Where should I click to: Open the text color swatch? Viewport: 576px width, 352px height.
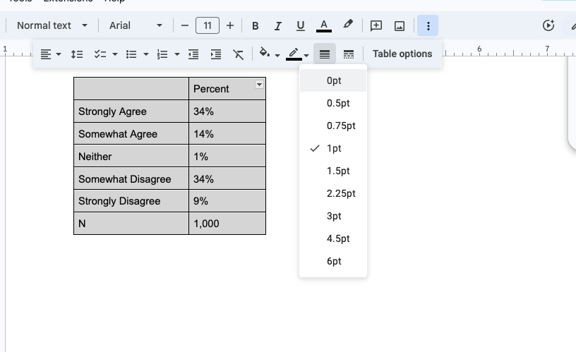pos(324,26)
